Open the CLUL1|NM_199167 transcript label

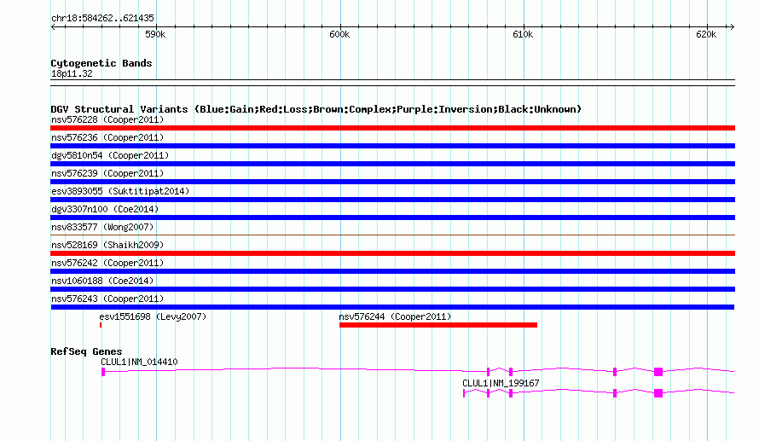pos(501,383)
